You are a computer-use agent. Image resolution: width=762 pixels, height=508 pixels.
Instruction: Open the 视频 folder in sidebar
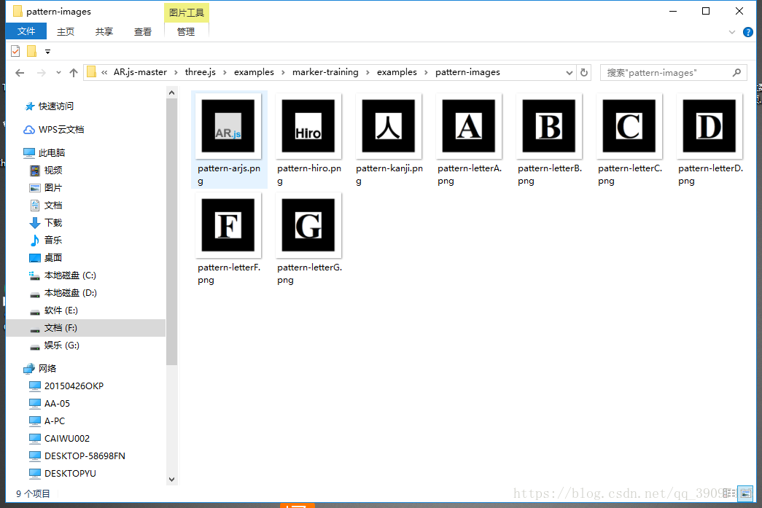click(x=53, y=170)
